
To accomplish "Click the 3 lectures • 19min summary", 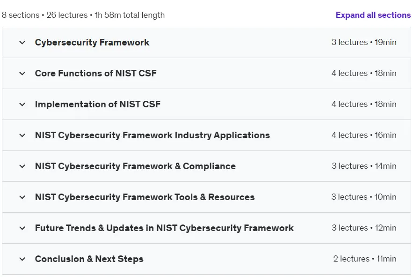I will [x=364, y=42].
